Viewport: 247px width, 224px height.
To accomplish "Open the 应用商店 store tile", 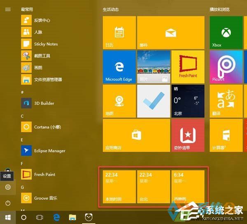I will click(136, 136).
